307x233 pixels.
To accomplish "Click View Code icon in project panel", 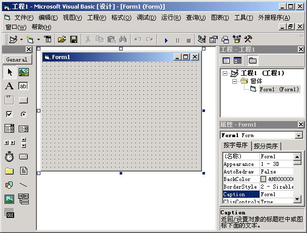I will (x=226, y=61).
